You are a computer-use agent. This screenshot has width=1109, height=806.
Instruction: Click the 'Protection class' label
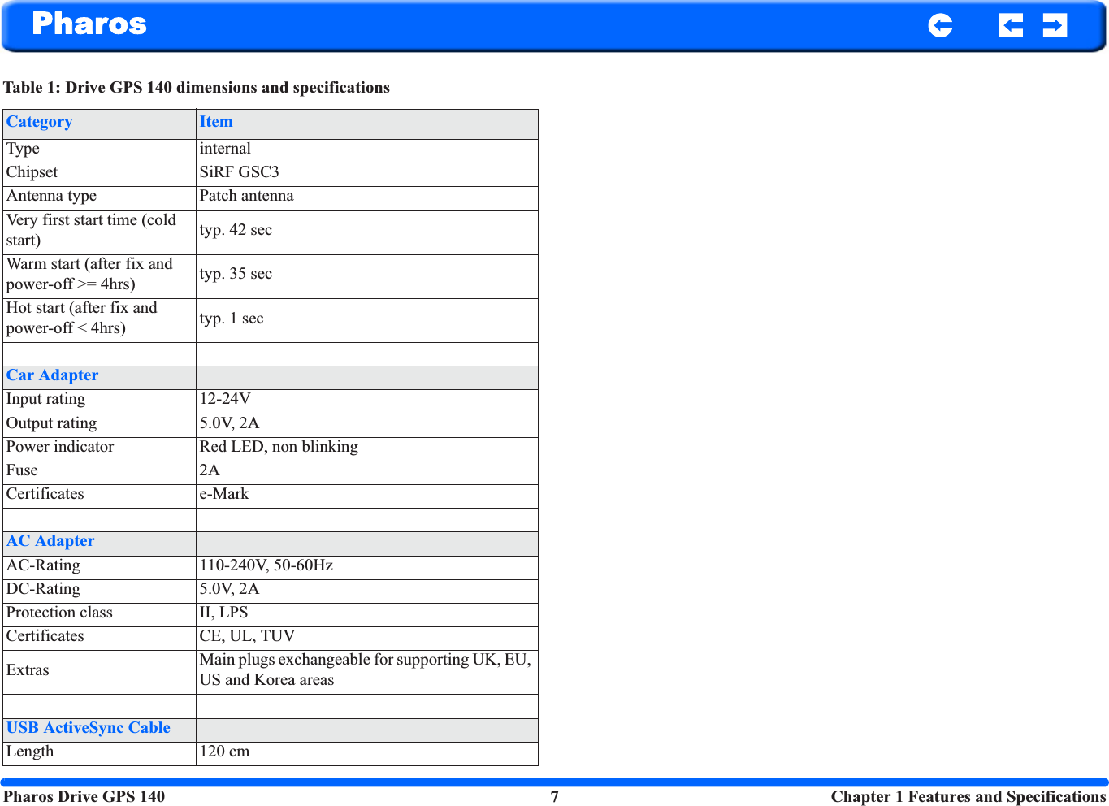tap(59, 613)
